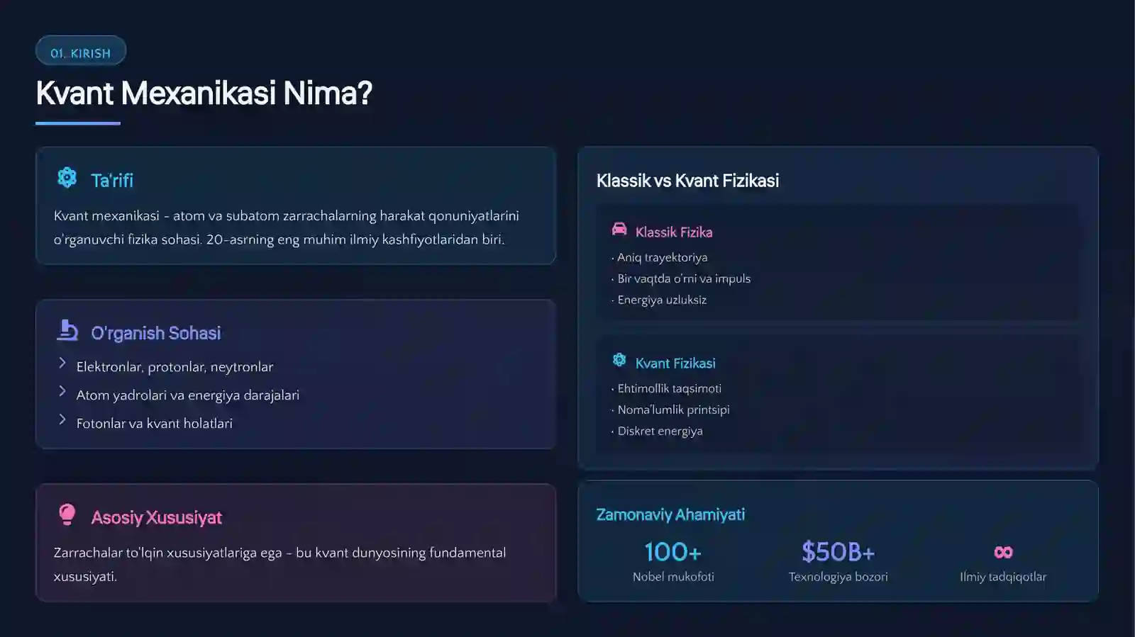
Task: Click the atom icon beside Kvant Fizikasi
Action: tap(619, 360)
